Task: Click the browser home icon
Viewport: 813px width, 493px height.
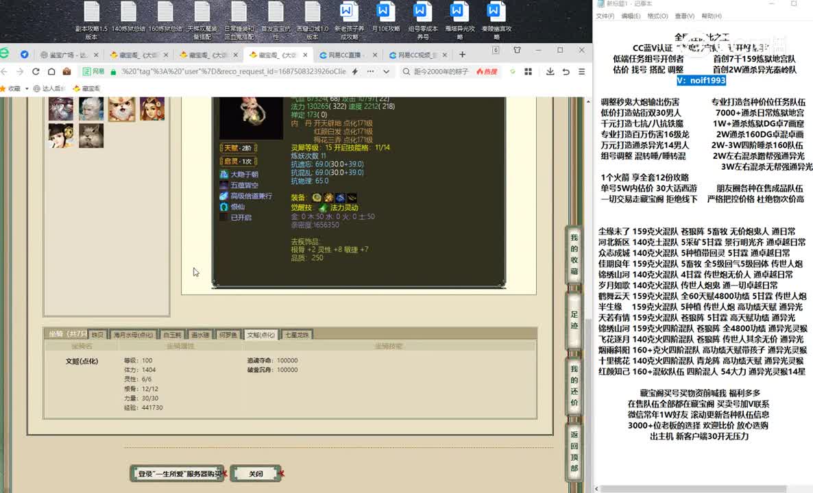Action: click(x=51, y=71)
